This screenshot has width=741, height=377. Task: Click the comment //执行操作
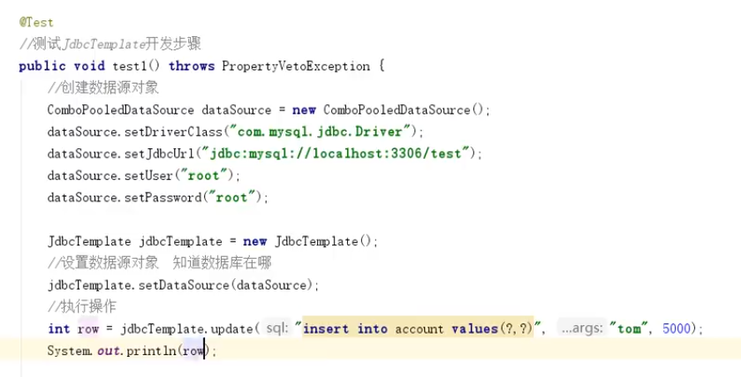[82, 306]
